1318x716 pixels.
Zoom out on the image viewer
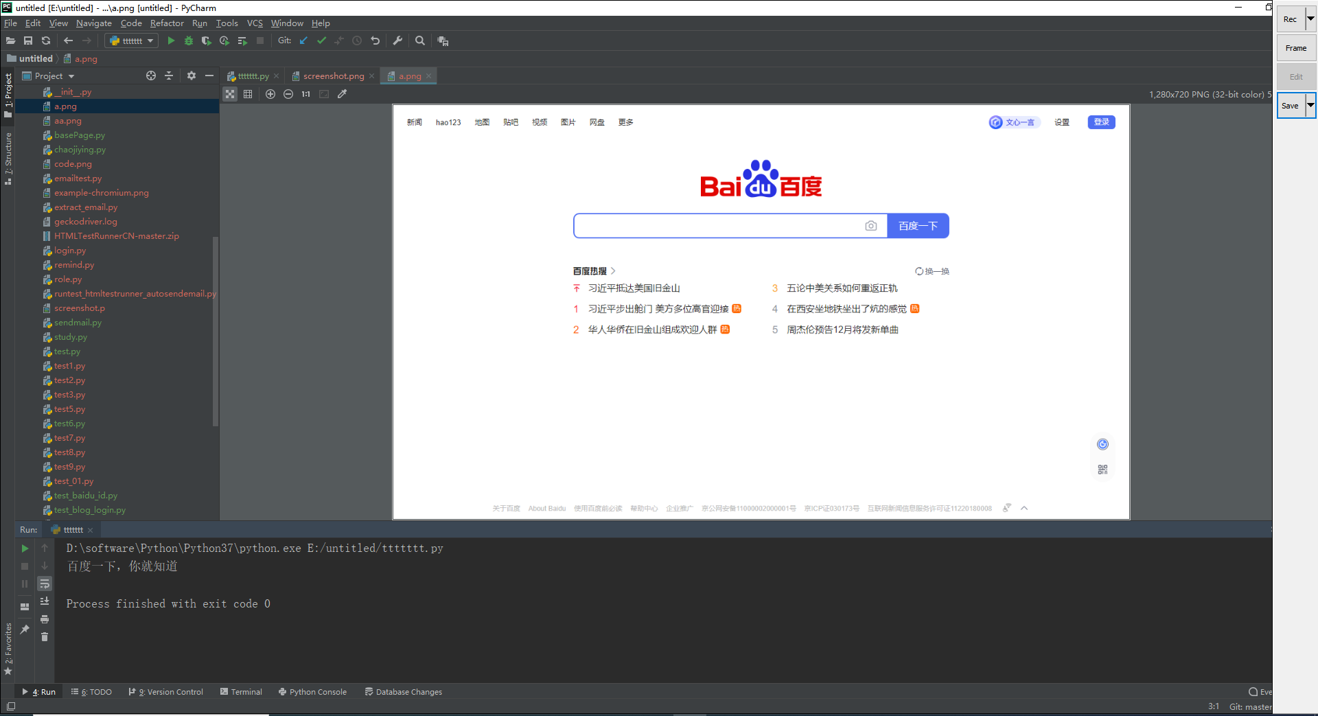[288, 94]
